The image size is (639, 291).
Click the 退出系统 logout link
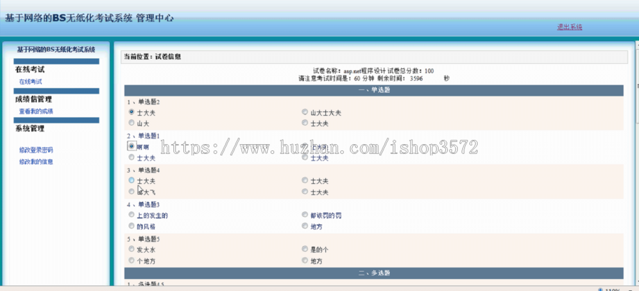[x=569, y=27]
